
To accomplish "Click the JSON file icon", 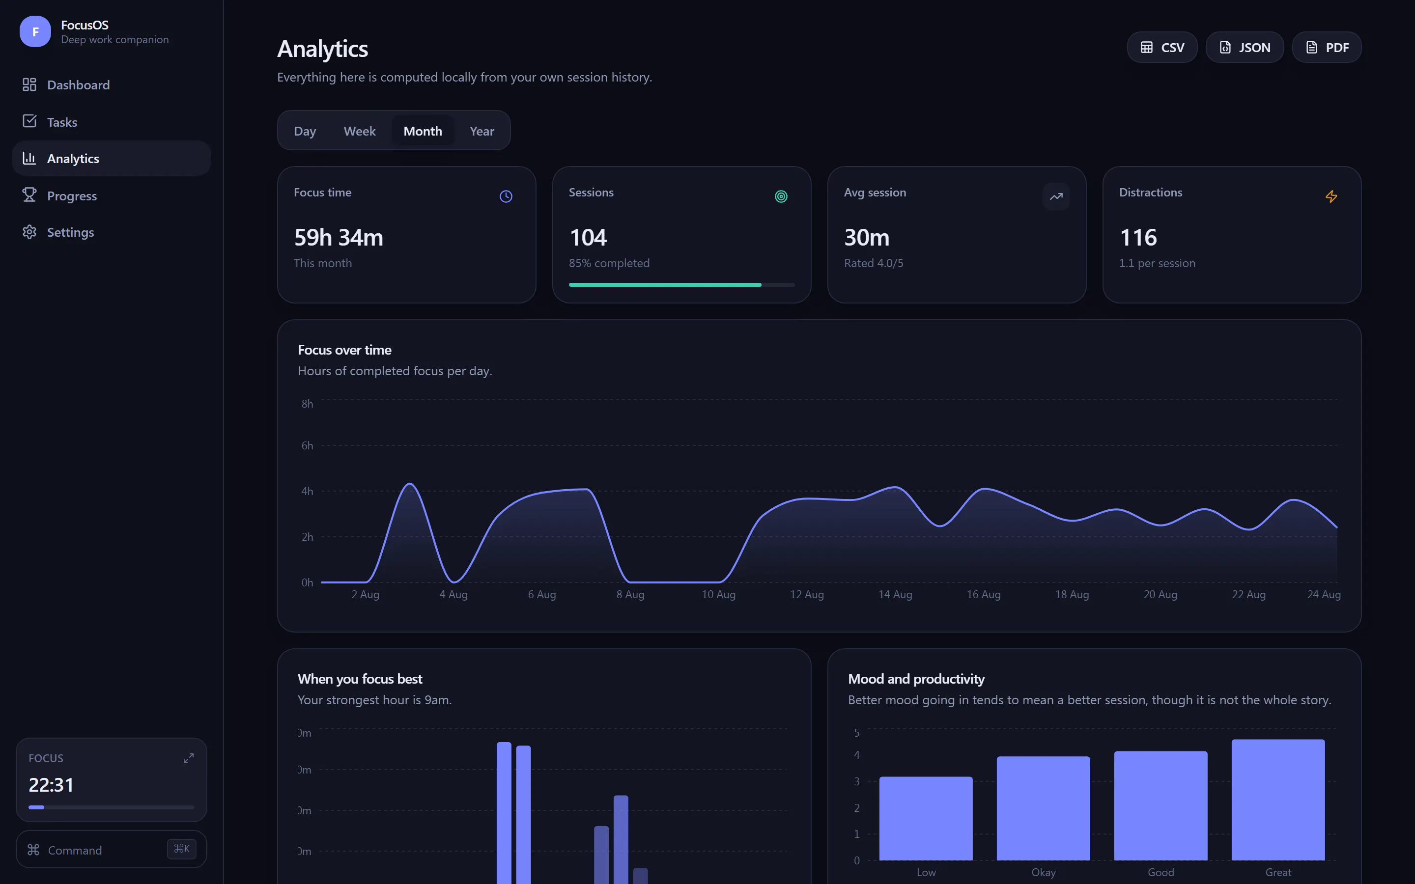I will [x=1225, y=47].
